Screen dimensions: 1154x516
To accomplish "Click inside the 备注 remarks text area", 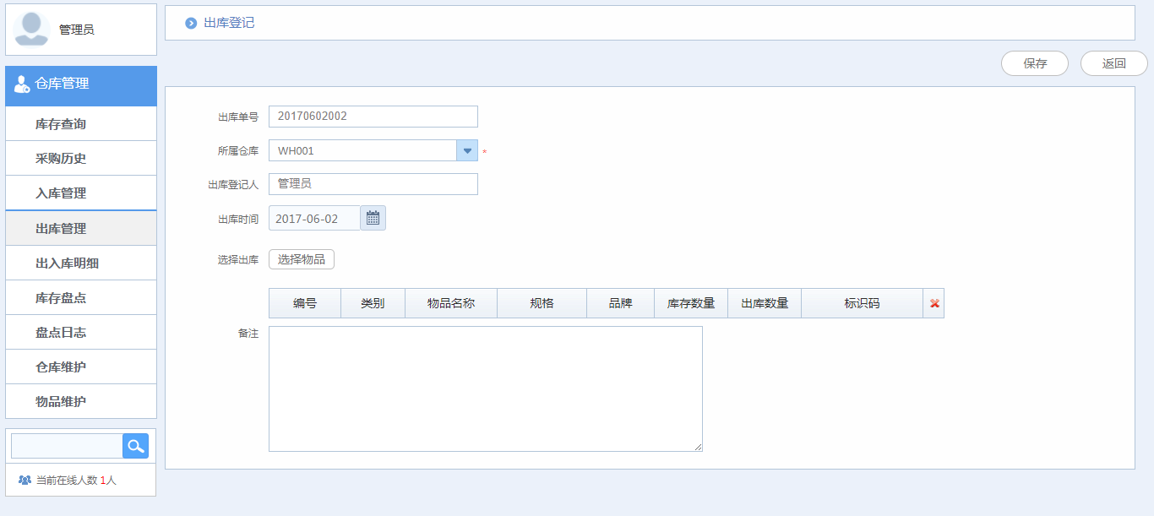I will (x=485, y=388).
